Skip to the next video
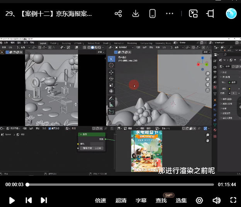Viewport: 241px width, 207px height. pyautogui.click(x=44, y=200)
